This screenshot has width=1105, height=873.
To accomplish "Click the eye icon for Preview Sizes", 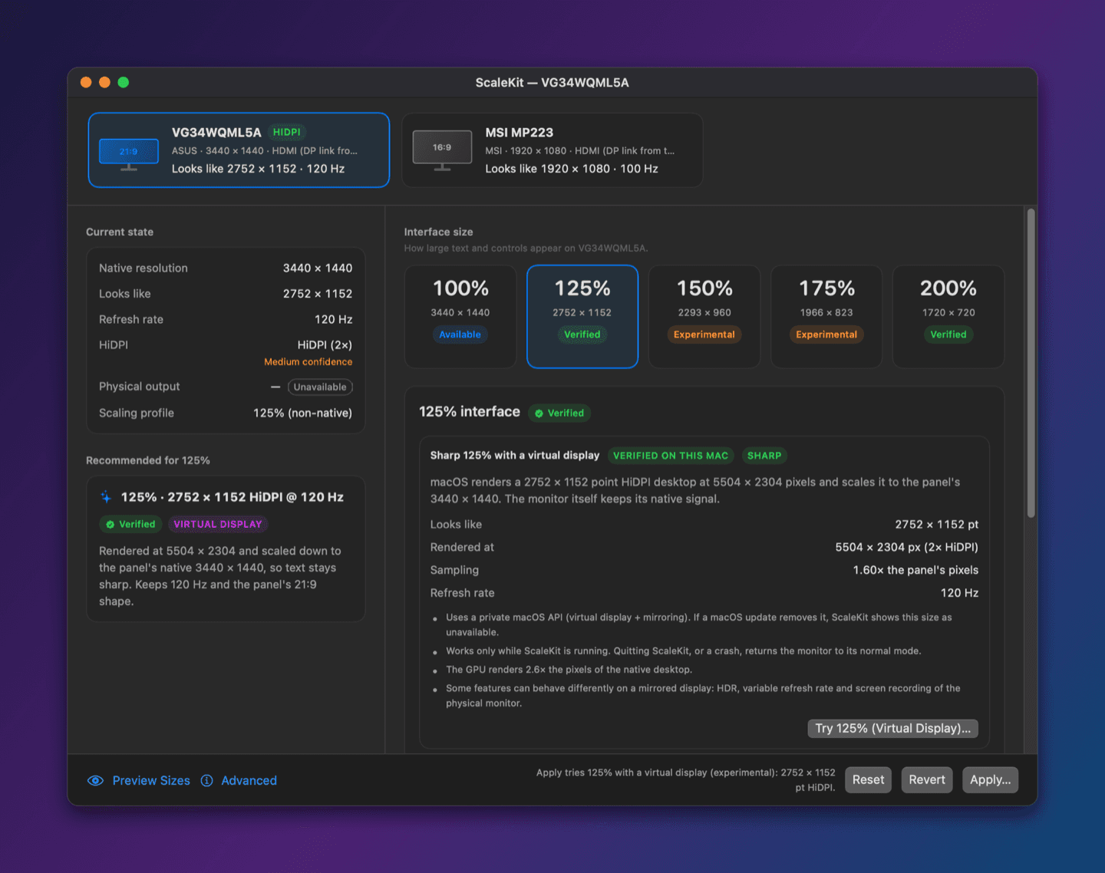I will [95, 781].
